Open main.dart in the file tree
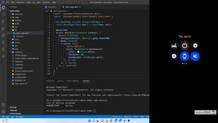The width and height of the screenshot is (218, 123). coord(20,36)
